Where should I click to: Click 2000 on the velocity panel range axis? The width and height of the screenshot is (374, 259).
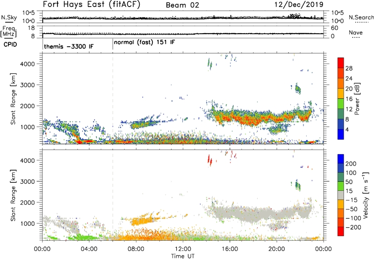pos(28,202)
